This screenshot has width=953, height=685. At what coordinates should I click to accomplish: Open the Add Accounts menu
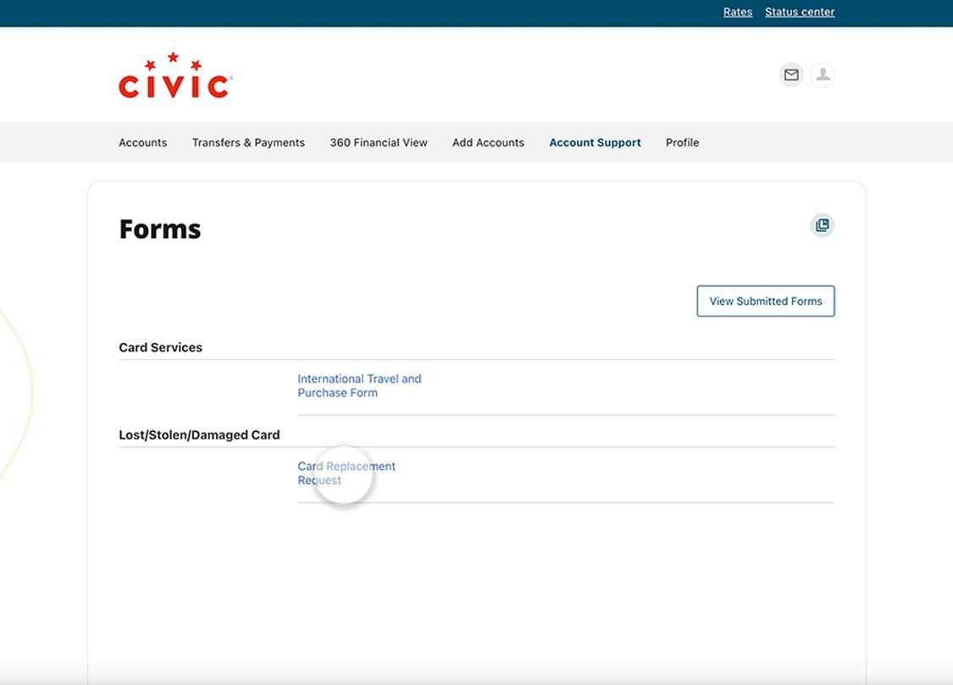tap(488, 142)
